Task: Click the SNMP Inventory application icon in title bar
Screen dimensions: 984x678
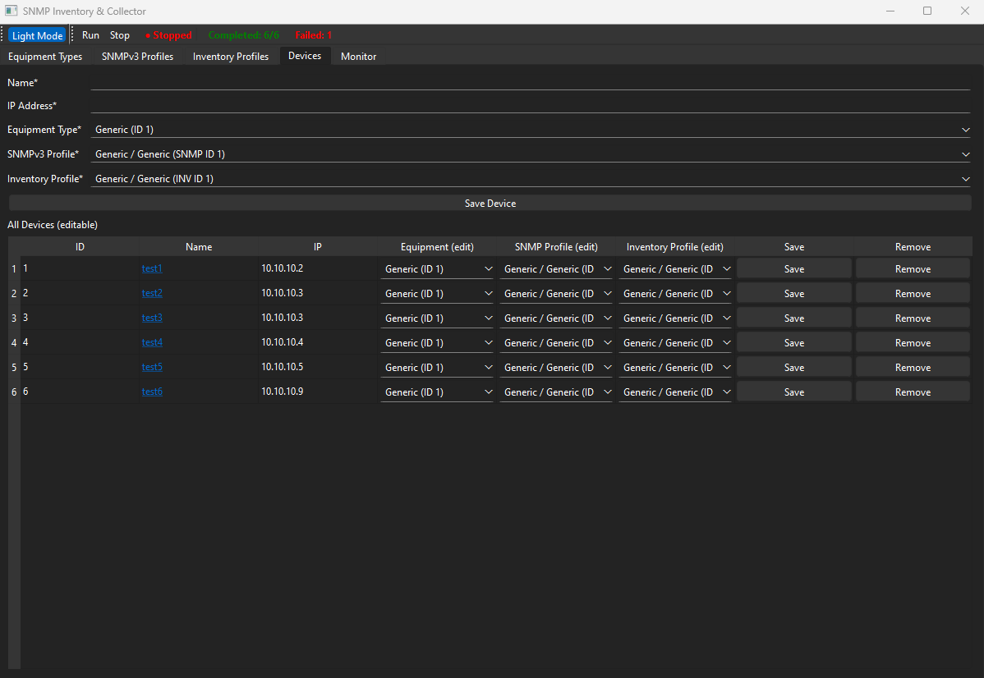Action: (11, 11)
